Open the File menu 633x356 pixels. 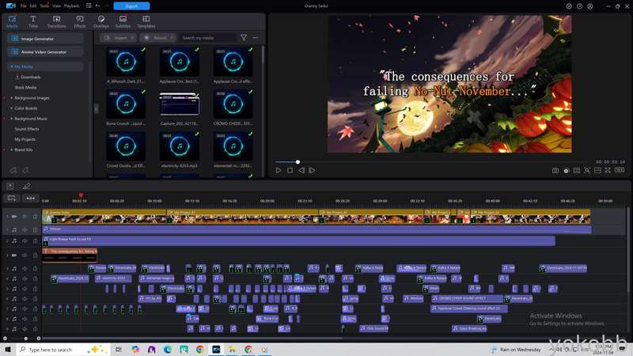point(24,6)
